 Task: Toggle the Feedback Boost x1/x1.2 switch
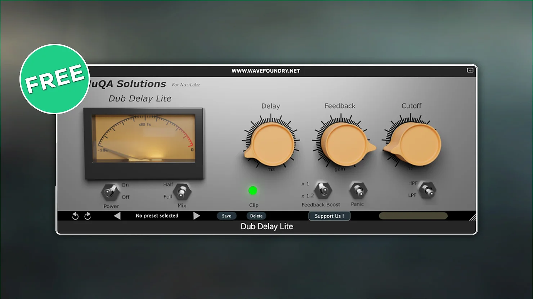point(323,190)
